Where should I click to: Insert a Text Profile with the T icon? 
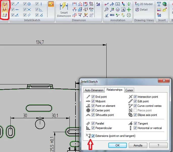click(x=159, y=4)
